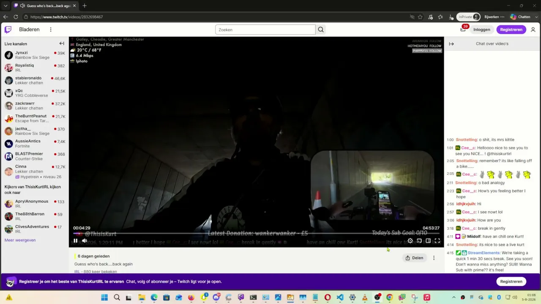The width and height of the screenshot is (541, 304).
Task: Click the tracking prevention eye icon
Action: pos(412,17)
